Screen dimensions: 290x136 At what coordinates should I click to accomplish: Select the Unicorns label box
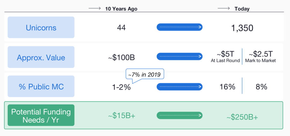click(x=41, y=28)
